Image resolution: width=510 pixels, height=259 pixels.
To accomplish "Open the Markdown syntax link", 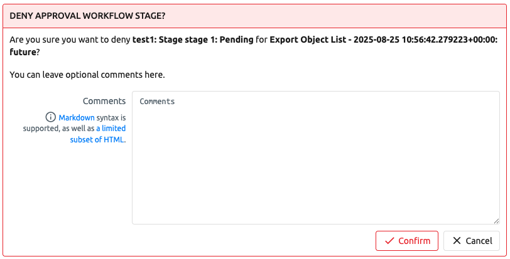I will coord(77,117).
